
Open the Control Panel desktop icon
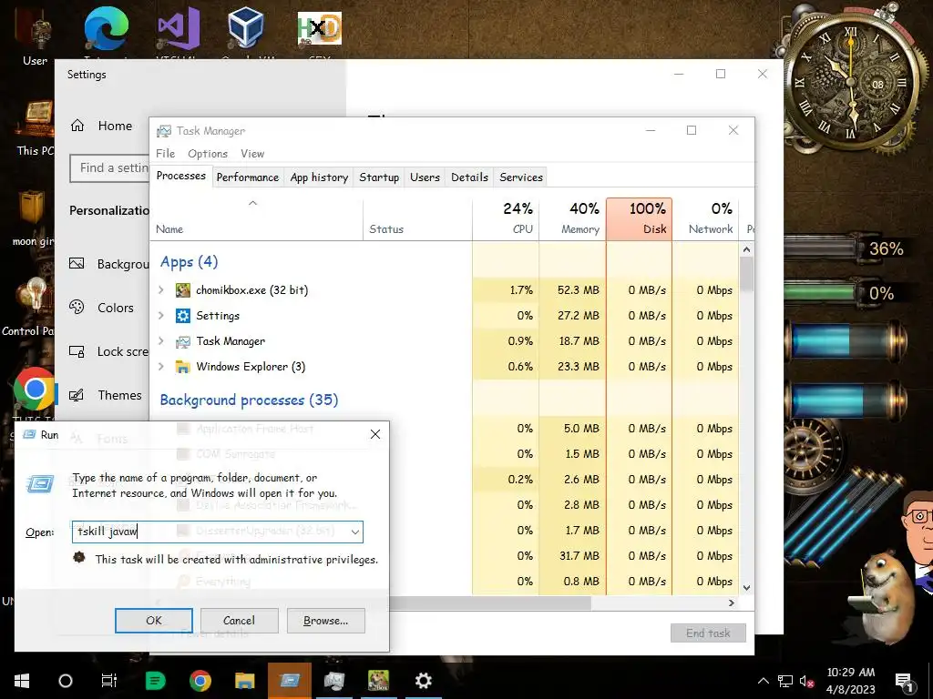(x=30, y=306)
